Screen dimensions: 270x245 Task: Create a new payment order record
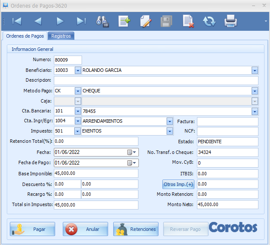pos(124,21)
